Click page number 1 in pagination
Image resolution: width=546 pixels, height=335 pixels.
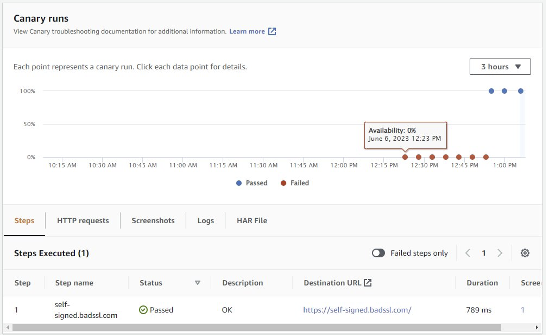[x=484, y=253]
